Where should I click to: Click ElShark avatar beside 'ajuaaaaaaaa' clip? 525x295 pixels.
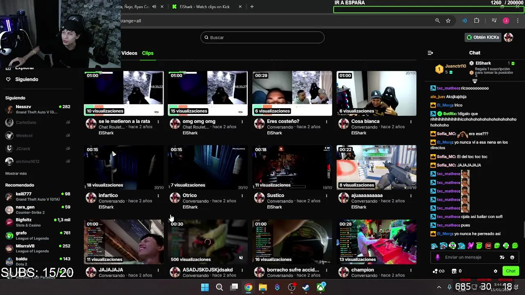pos(344,198)
